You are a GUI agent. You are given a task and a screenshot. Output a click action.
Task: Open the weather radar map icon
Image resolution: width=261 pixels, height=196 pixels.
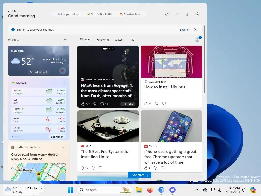pos(63,71)
